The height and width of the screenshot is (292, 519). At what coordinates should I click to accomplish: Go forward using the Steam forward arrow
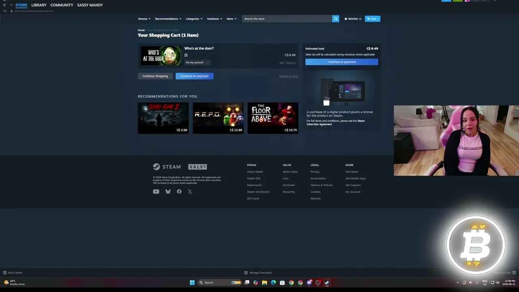tap(11, 5)
